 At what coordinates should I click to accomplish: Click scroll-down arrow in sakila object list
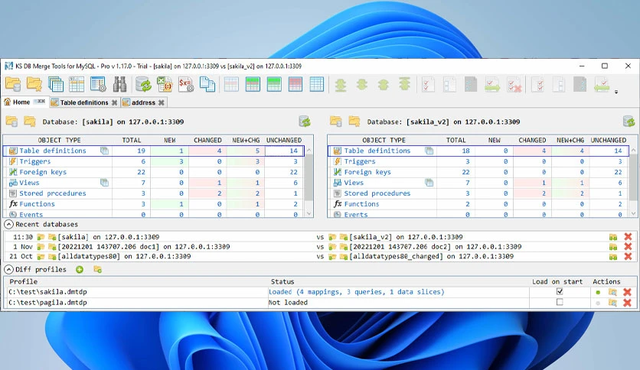point(309,213)
